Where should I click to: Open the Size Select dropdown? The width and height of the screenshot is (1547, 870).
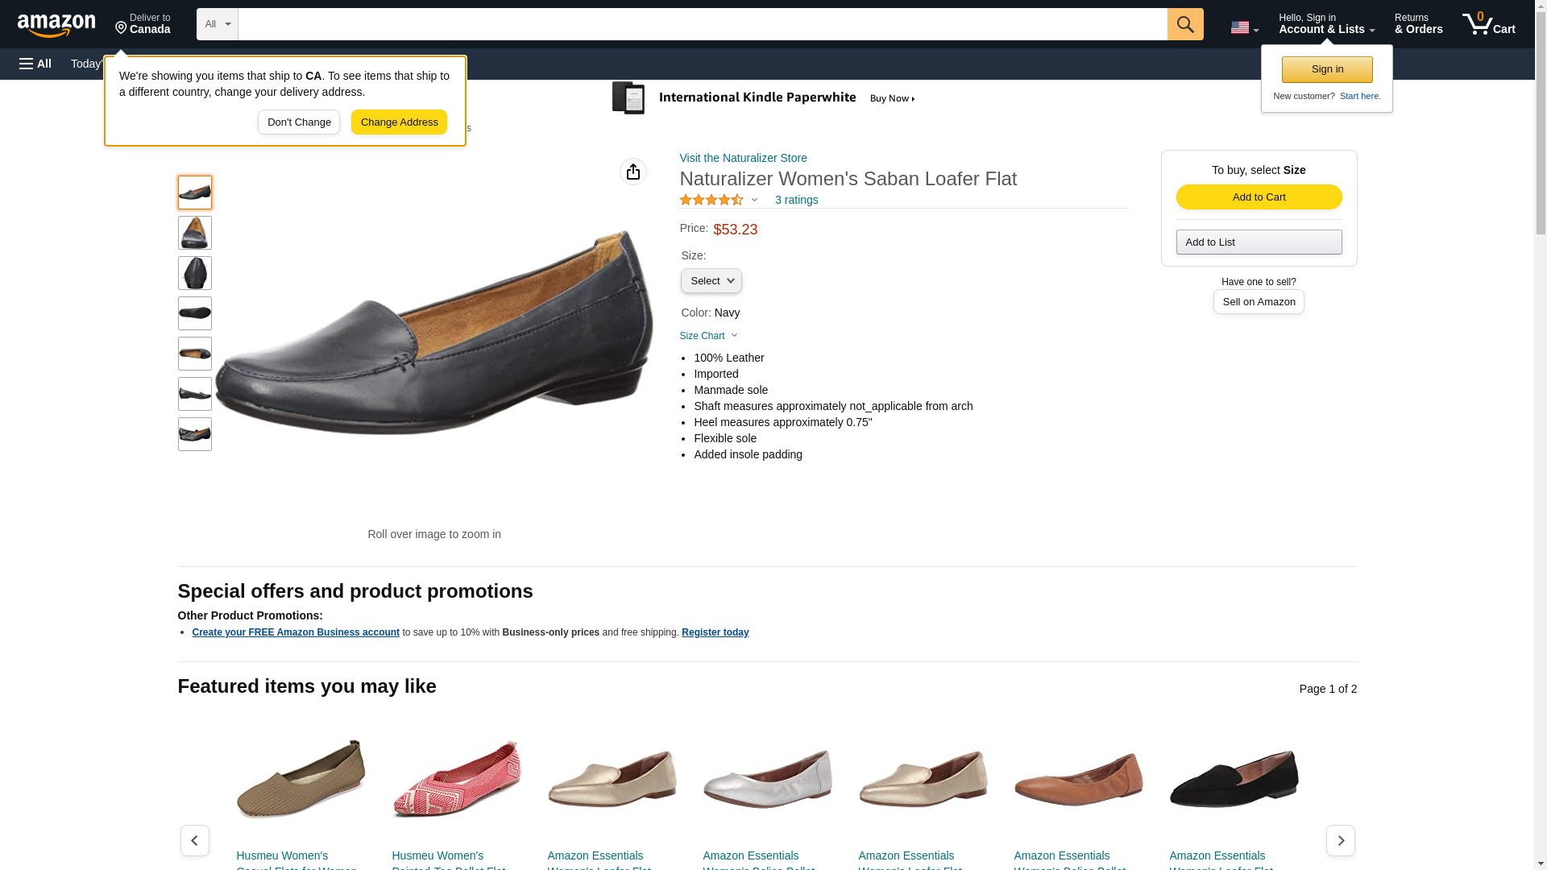[x=711, y=280]
